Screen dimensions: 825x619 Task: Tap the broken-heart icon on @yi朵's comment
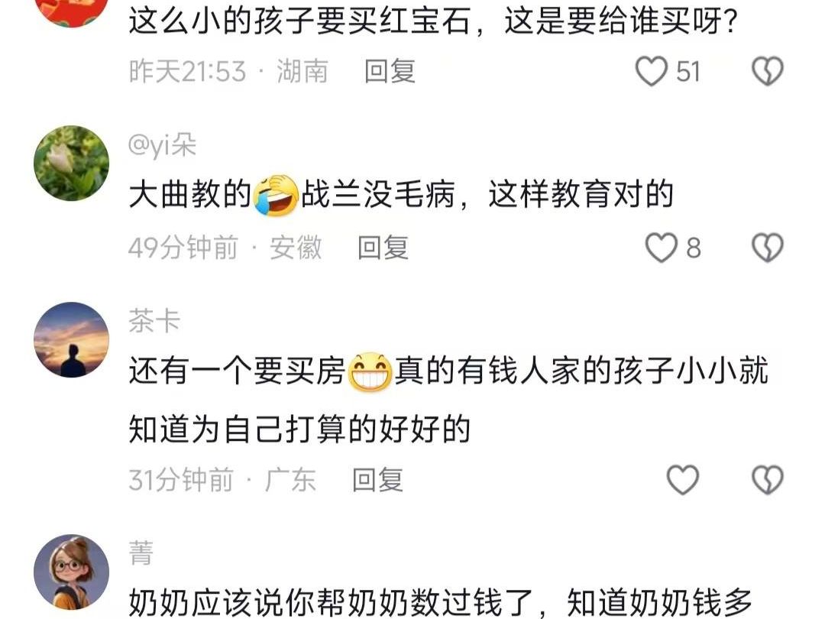click(x=768, y=248)
